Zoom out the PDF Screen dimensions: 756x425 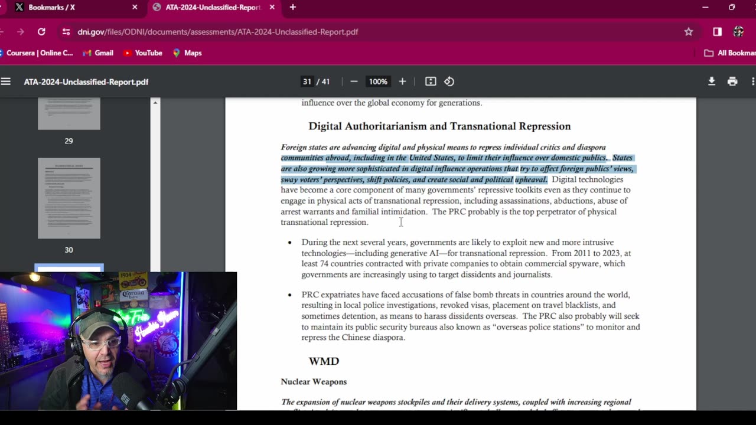(354, 81)
